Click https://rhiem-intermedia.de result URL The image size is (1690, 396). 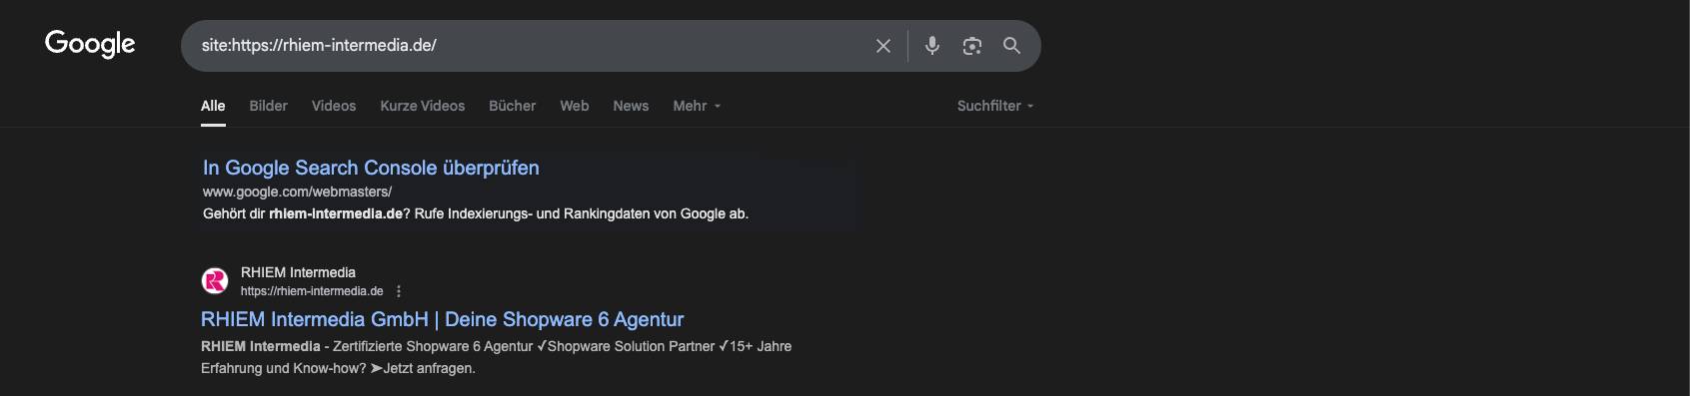312,291
